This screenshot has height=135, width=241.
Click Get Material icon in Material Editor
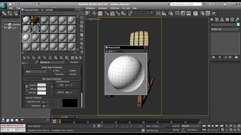[x=24, y=58]
